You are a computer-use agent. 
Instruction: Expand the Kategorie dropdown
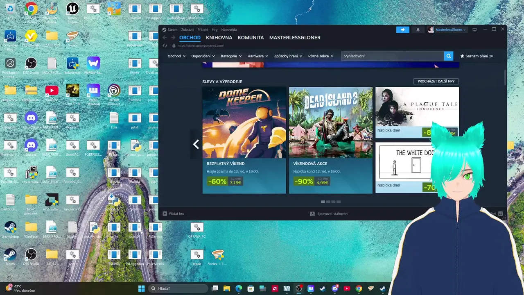(x=231, y=56)
